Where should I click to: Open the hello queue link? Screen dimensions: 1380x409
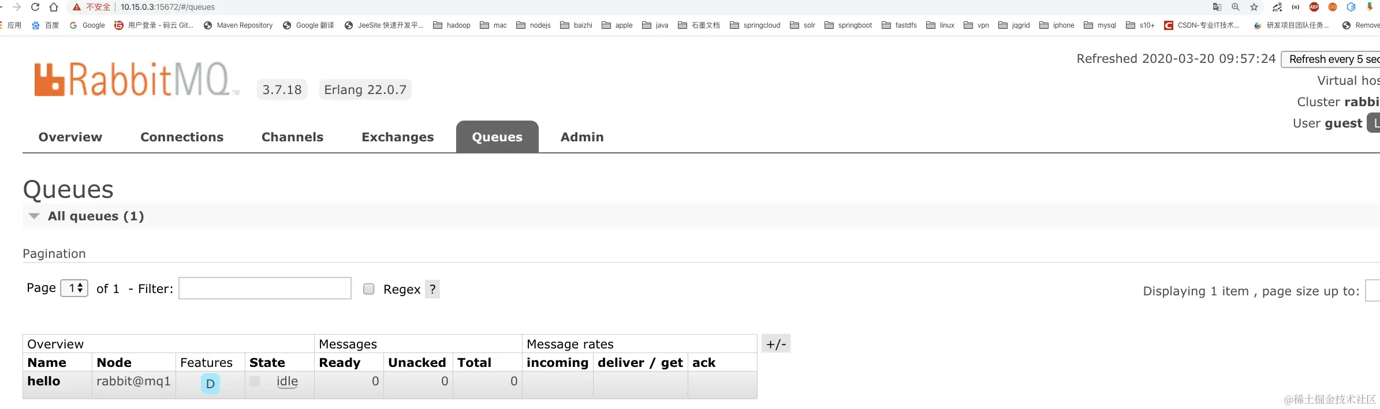[44, 381]
